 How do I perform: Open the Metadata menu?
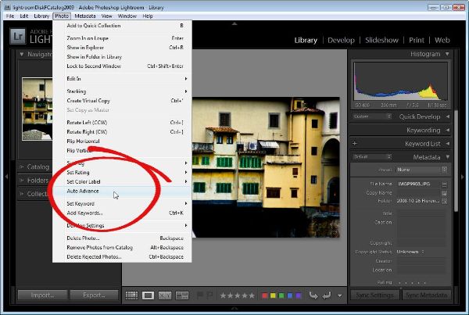point(85,16)
